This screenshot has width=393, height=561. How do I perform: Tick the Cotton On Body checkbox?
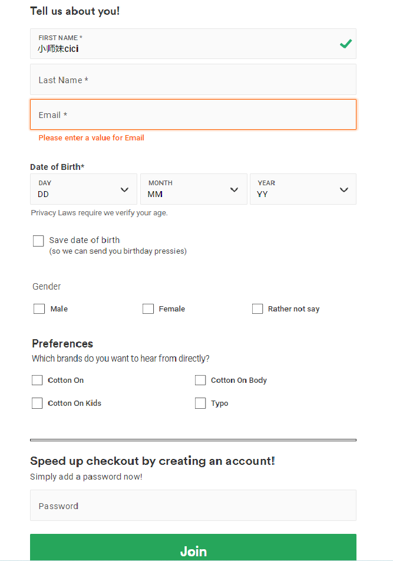tap(200, 380)
